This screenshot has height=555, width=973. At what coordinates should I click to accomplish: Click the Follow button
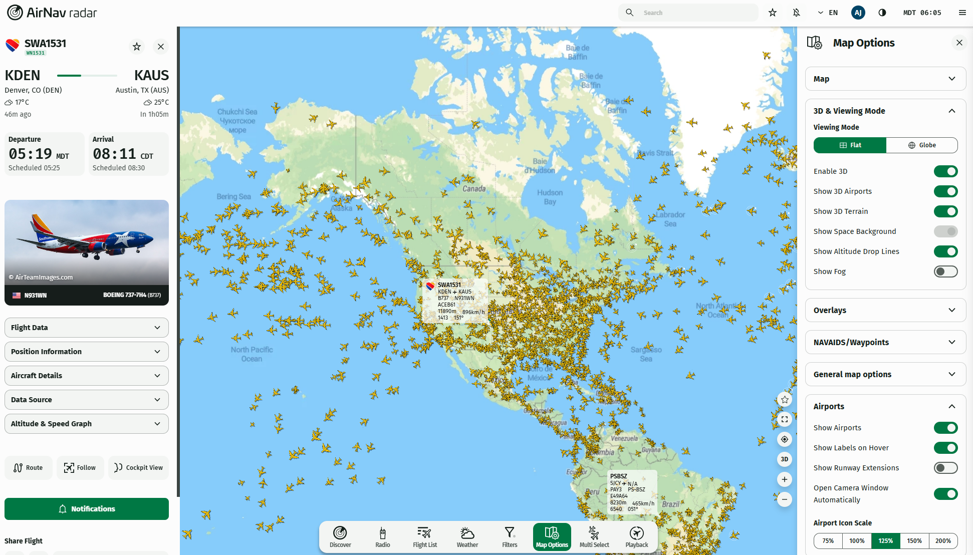[80, 468]
